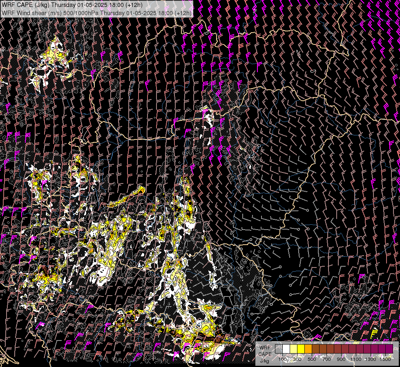The image size is (400, 367).
Task: Click the WRF Wind shear 500/1000hPa title line
Action: [x=96, y=13]
